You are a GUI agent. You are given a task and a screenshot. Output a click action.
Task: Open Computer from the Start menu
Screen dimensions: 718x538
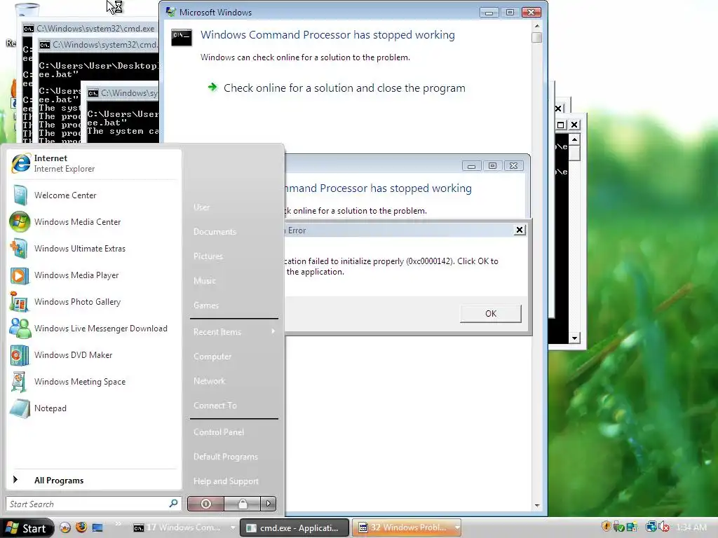(x=212, y=357)
